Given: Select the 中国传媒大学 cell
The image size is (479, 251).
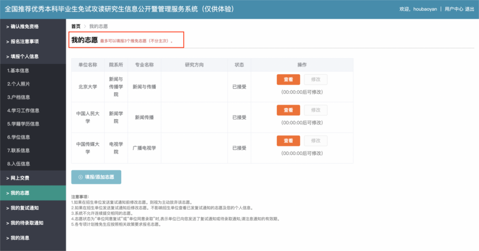Looking at the screenshot, I should click(88, 148).
